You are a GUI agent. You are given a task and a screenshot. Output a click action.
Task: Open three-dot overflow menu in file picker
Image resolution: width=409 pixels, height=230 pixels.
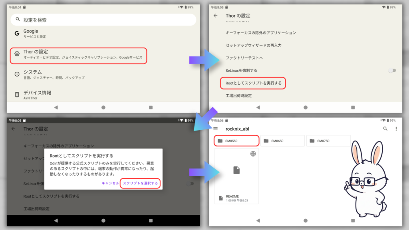coord(396,129)
